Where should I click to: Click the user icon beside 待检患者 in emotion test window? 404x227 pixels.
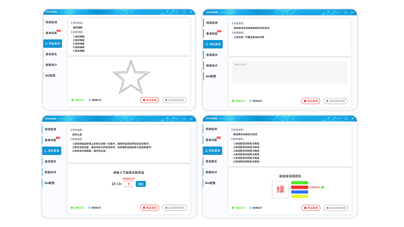click(207, 44)
